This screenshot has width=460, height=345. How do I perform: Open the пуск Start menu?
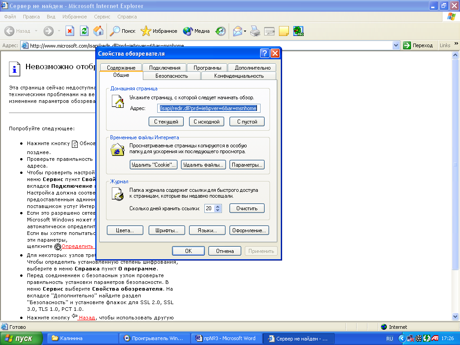[x=21, y=339]
